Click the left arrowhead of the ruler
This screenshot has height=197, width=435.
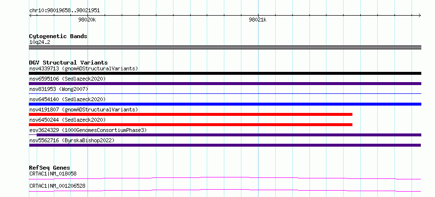[30, 15]
